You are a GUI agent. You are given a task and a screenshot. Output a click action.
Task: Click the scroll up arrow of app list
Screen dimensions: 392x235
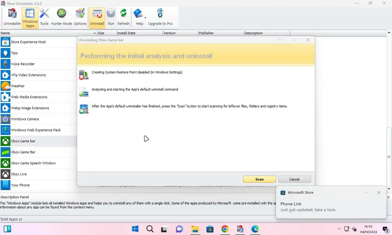point(389,32)
